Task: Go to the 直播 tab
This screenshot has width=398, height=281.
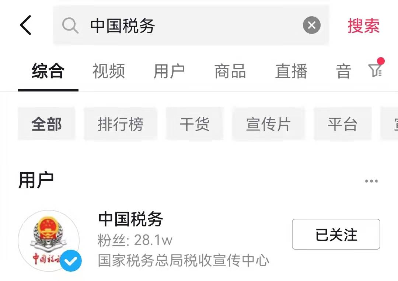Action: [x=291, y=71]
